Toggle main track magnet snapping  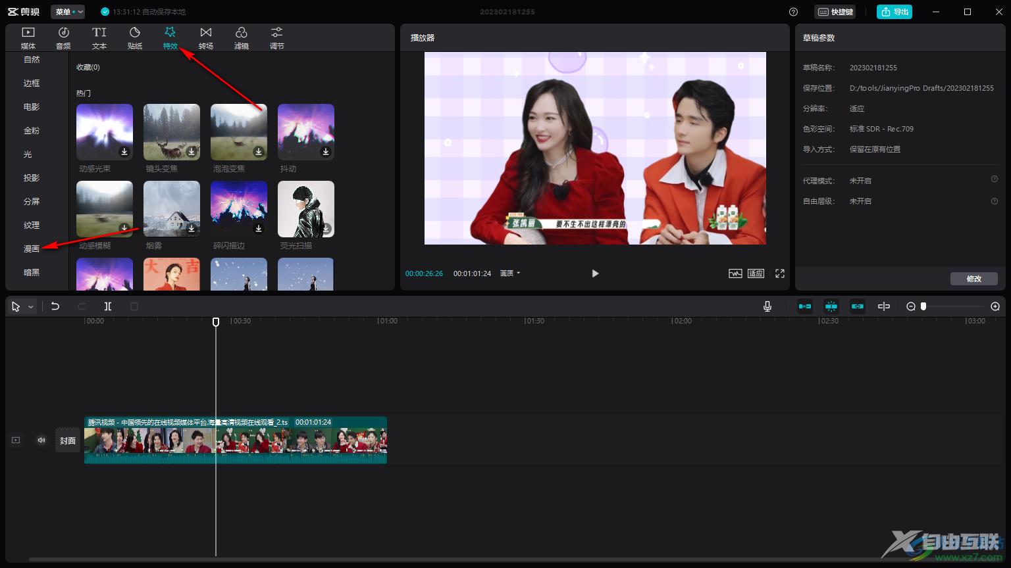[805, 306]
